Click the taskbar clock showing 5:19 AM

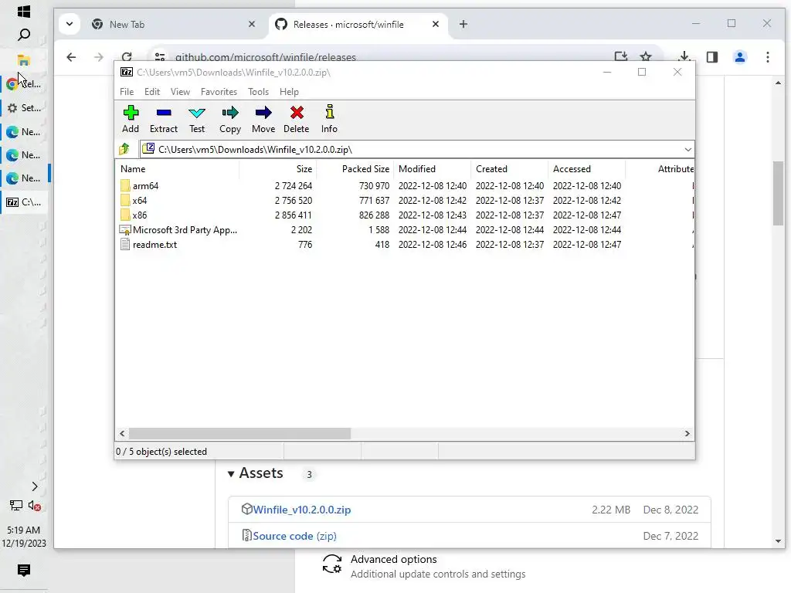click(24, 537)
